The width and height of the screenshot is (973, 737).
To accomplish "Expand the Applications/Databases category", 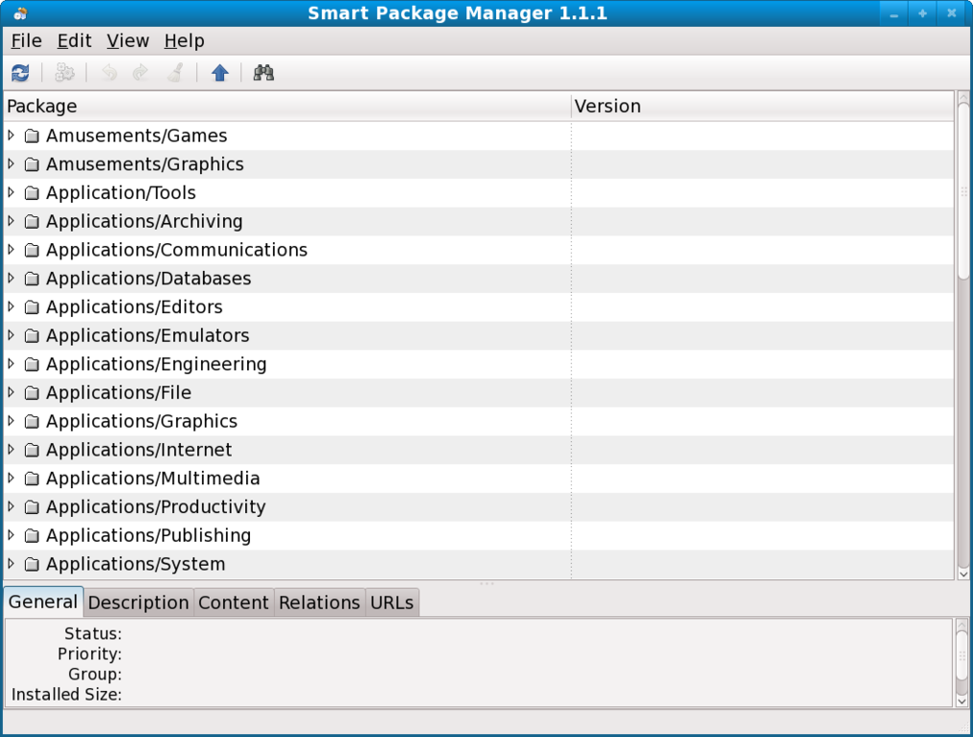I will 12,279.
